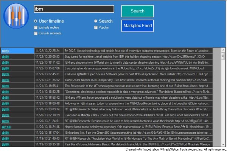This screenshot has height=151, width=227.
Task: Open @IBM link in 11/22/13 18:11:02 row
Action: tap(6, 63)
